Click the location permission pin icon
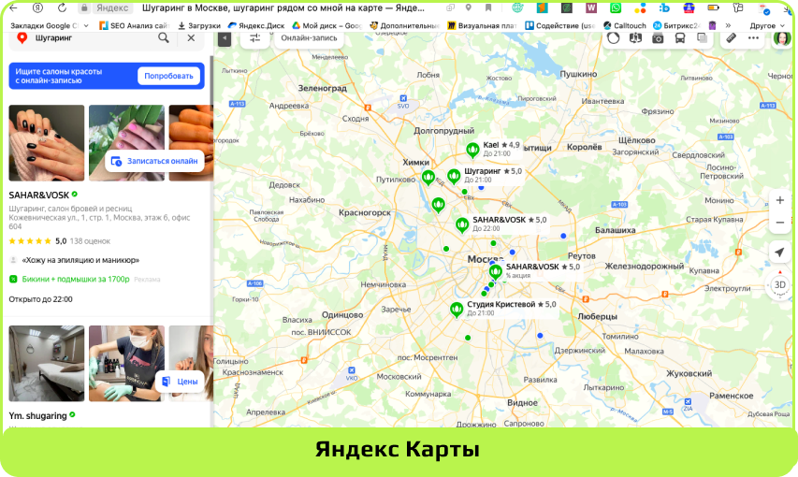Screen dimensions: 798x477 click(468, 7)
